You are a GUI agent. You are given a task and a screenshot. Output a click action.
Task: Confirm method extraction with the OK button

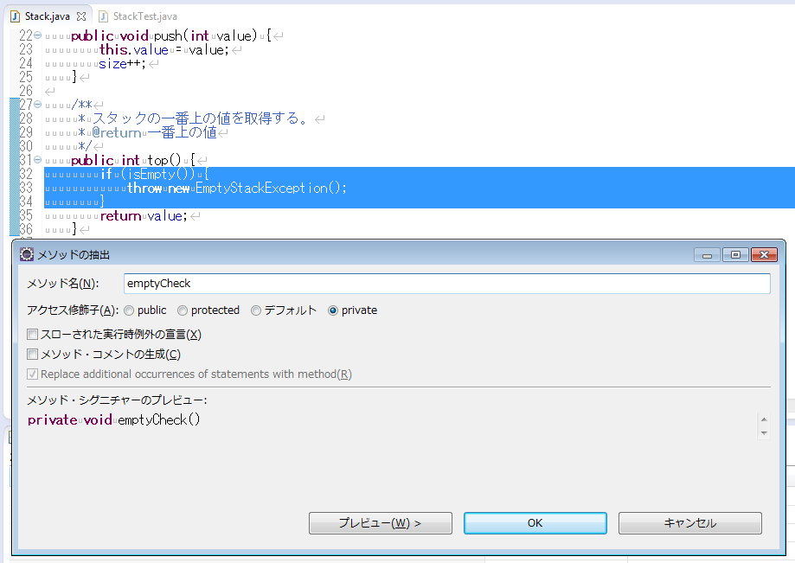[535, 523]
